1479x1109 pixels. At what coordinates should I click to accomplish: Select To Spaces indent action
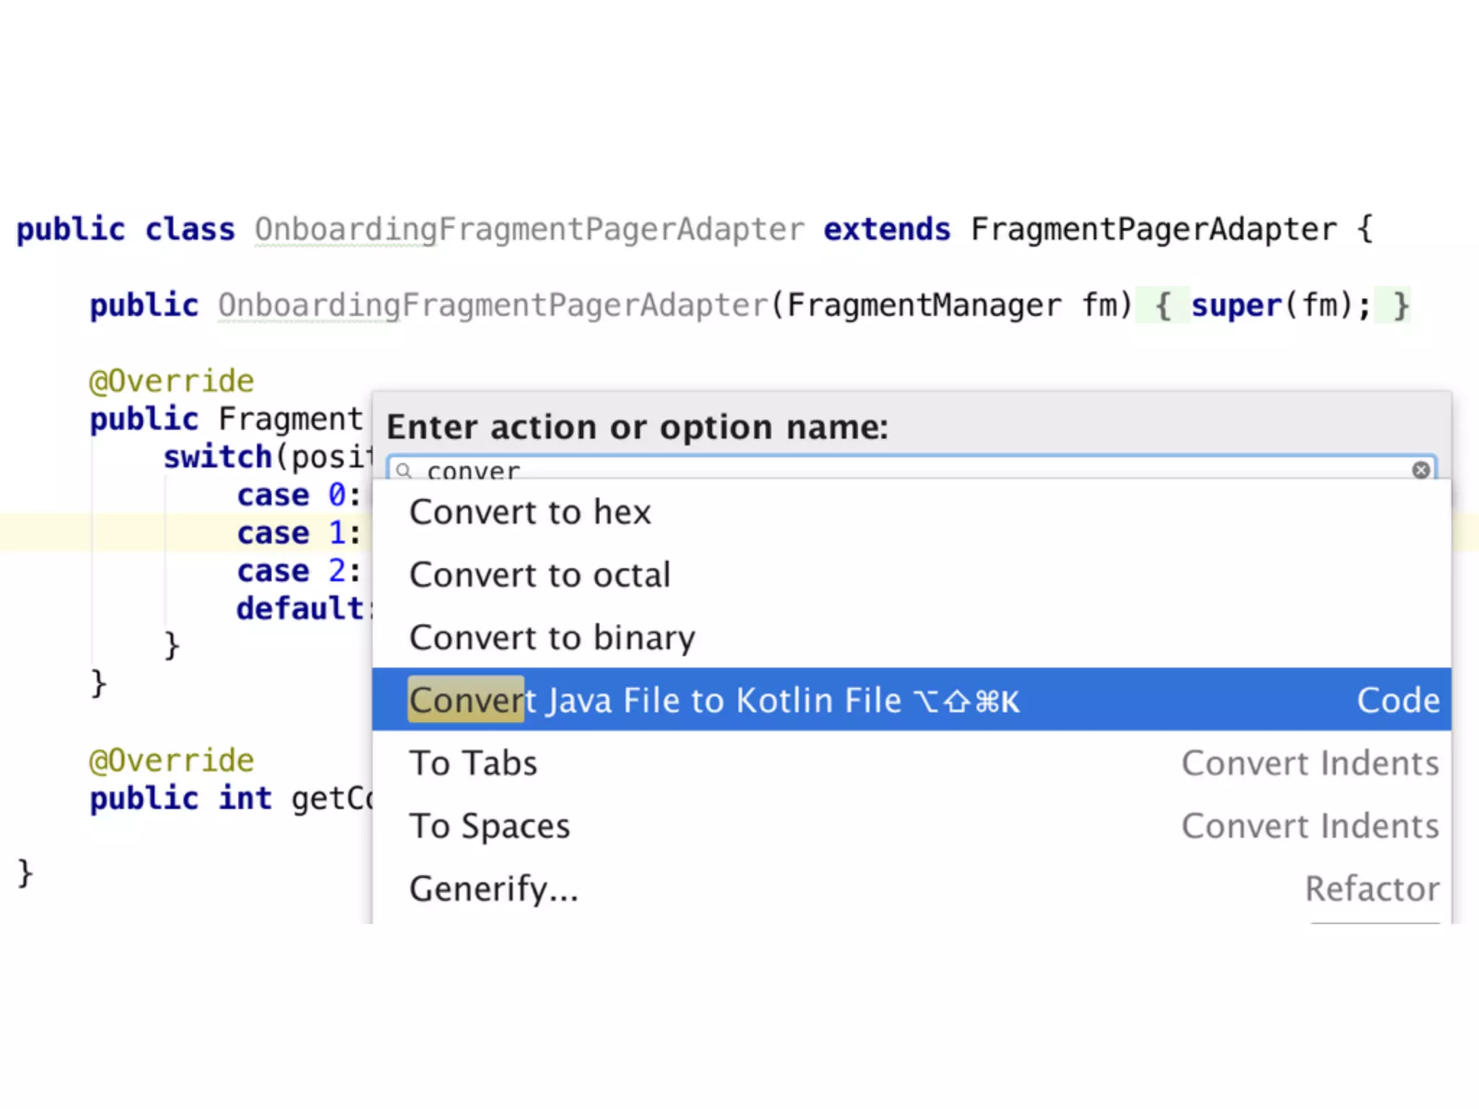coord(490,825)
